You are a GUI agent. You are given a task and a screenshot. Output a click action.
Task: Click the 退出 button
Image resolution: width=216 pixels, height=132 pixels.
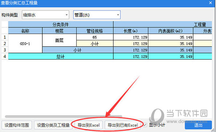(198, 125)
